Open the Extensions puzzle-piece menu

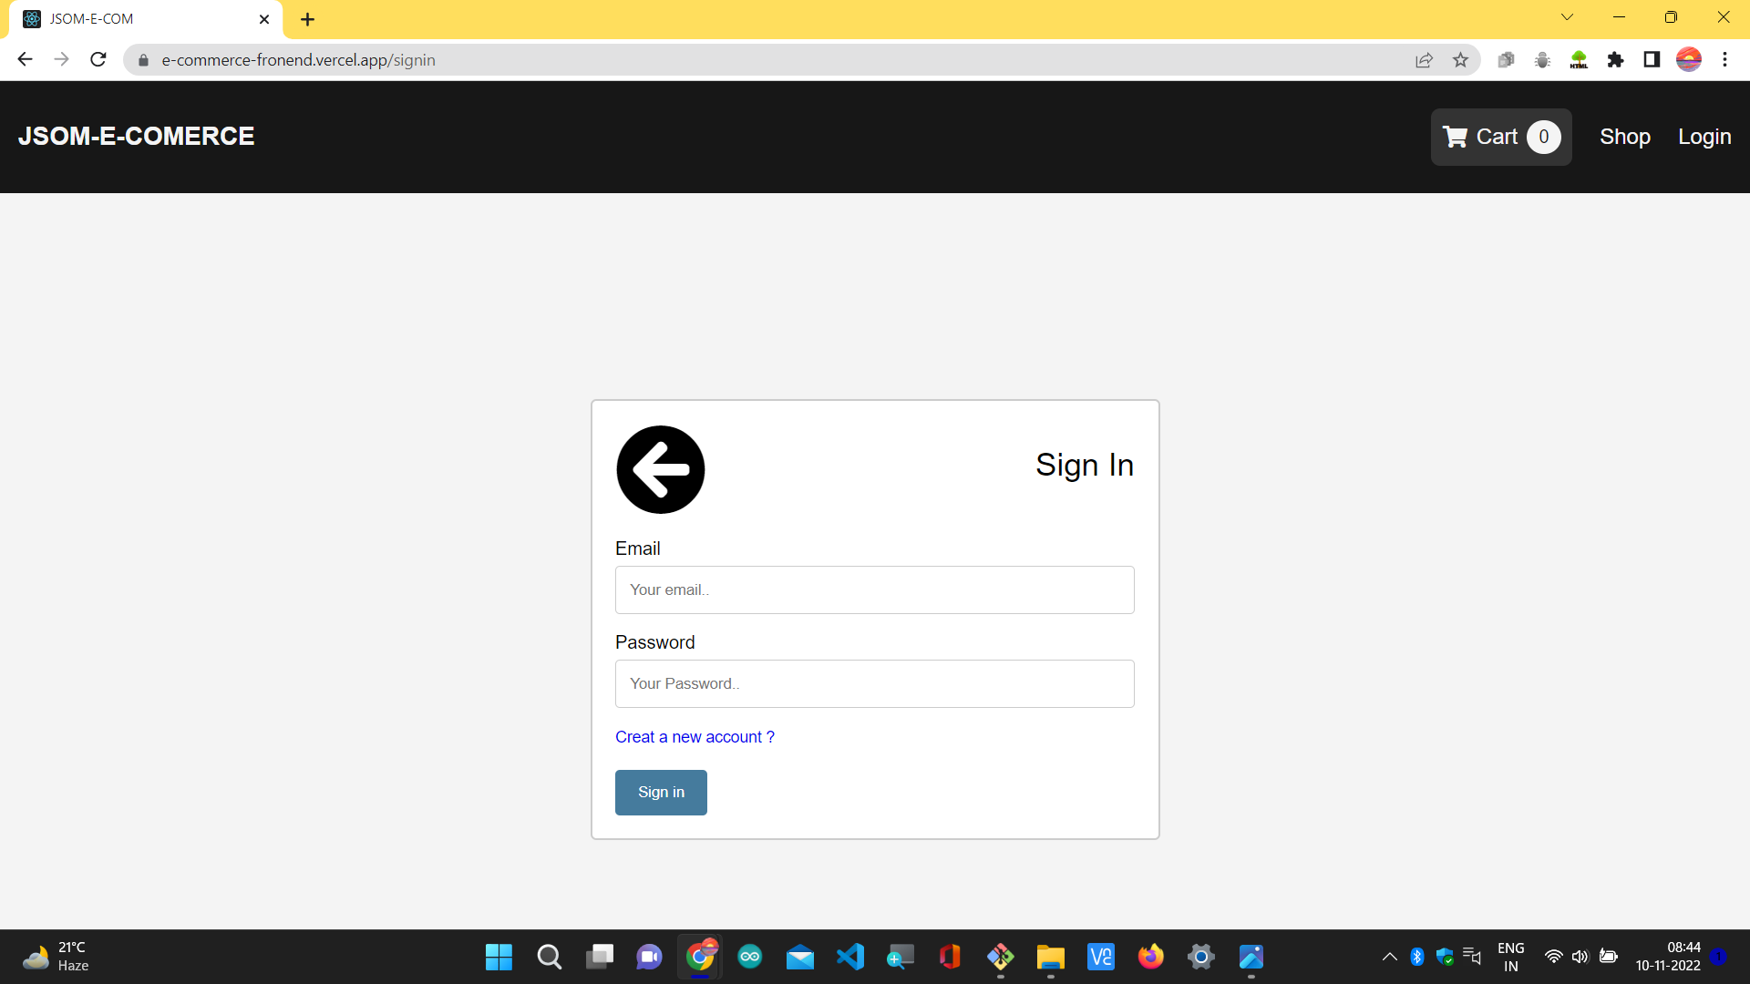point(1615,59)
